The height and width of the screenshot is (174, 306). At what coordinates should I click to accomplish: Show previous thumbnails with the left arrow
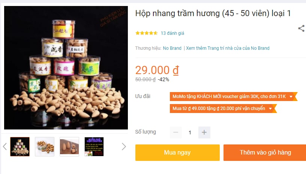click(5, 147)
